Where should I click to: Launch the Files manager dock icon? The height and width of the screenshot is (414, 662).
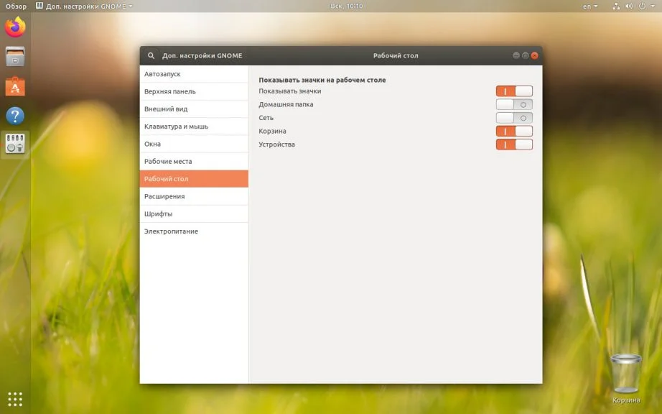15,57
